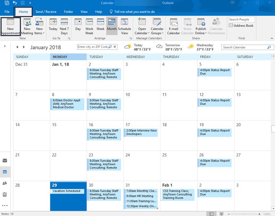Switch to Week view

100,25
